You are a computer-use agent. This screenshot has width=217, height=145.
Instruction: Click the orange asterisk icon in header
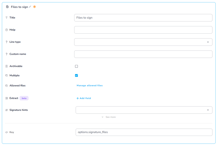(x=34, y=7)
